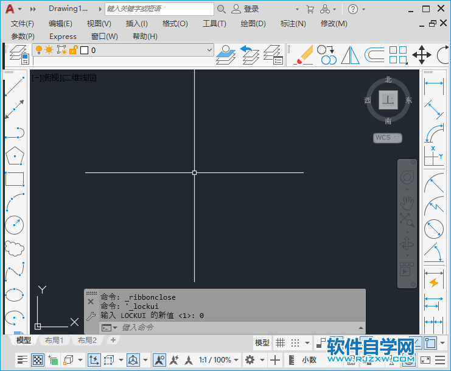The width and height of the screenshot is (451, 371).
Task: Select the Polyline tool
Action: click(15, 133)
